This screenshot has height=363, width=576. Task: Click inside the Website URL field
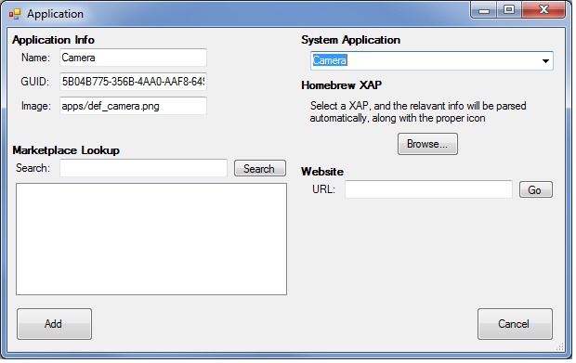tap(428, 189)
